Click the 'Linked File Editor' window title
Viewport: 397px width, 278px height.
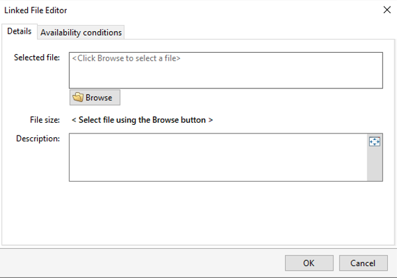click(36, 10)
